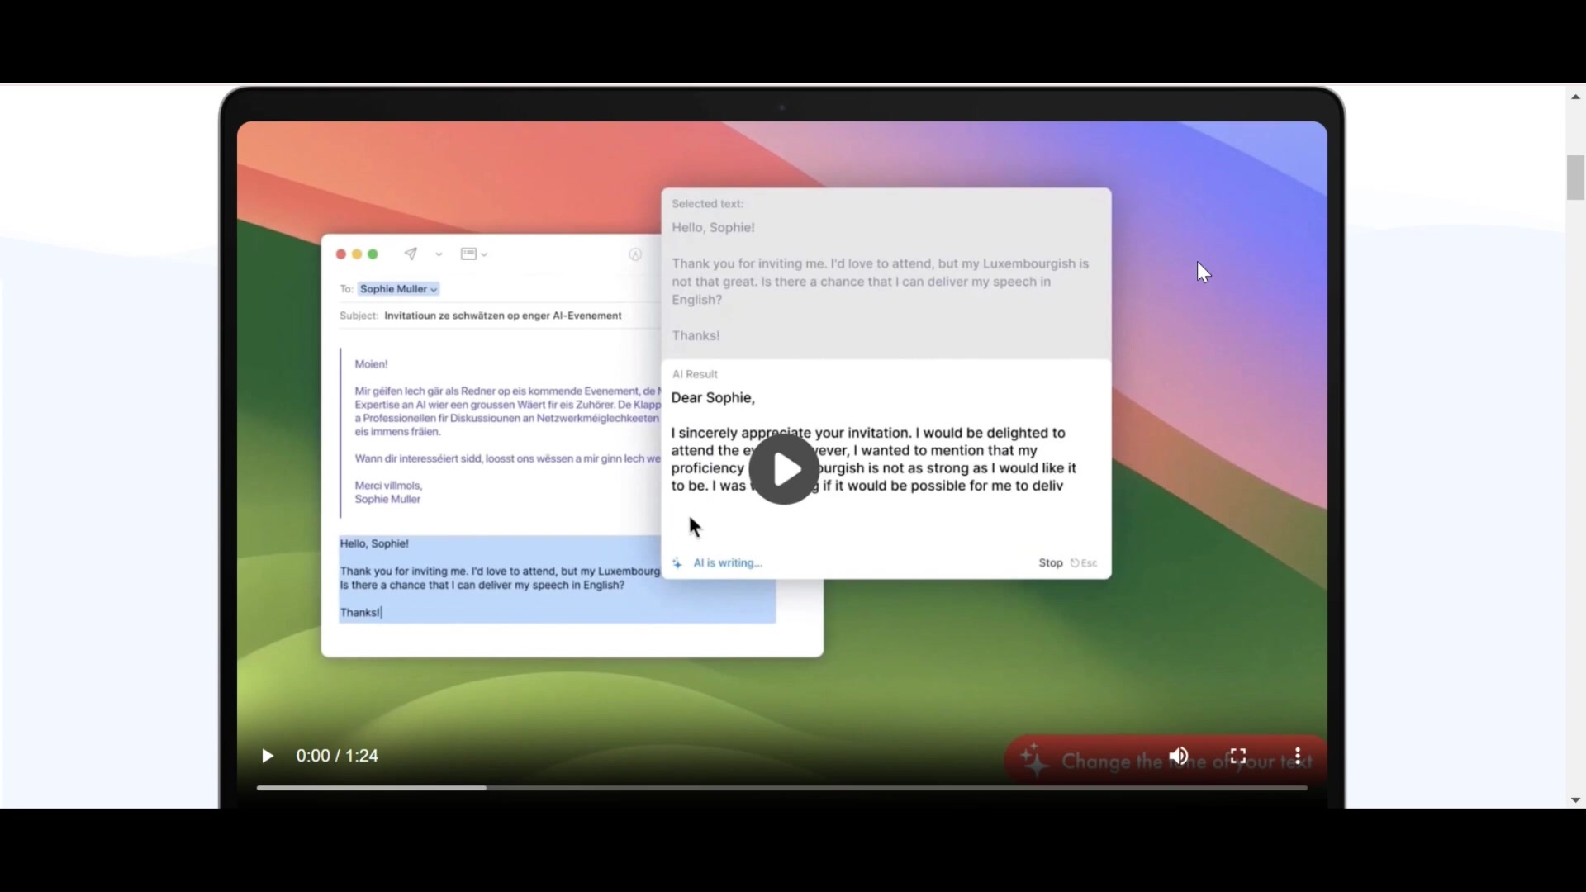
Task: Click the 'AI Result' label in popup
Action: 695,374
